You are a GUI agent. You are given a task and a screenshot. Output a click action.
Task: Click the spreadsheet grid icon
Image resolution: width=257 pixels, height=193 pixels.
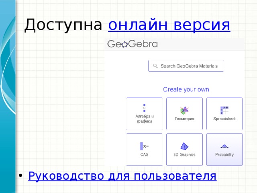tap(224, 110)
